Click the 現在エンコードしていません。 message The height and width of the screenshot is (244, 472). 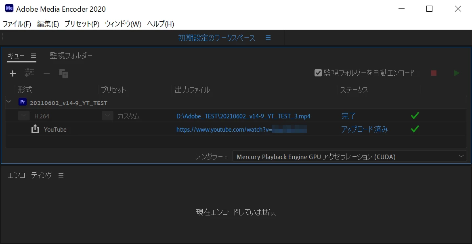[236, 212]
